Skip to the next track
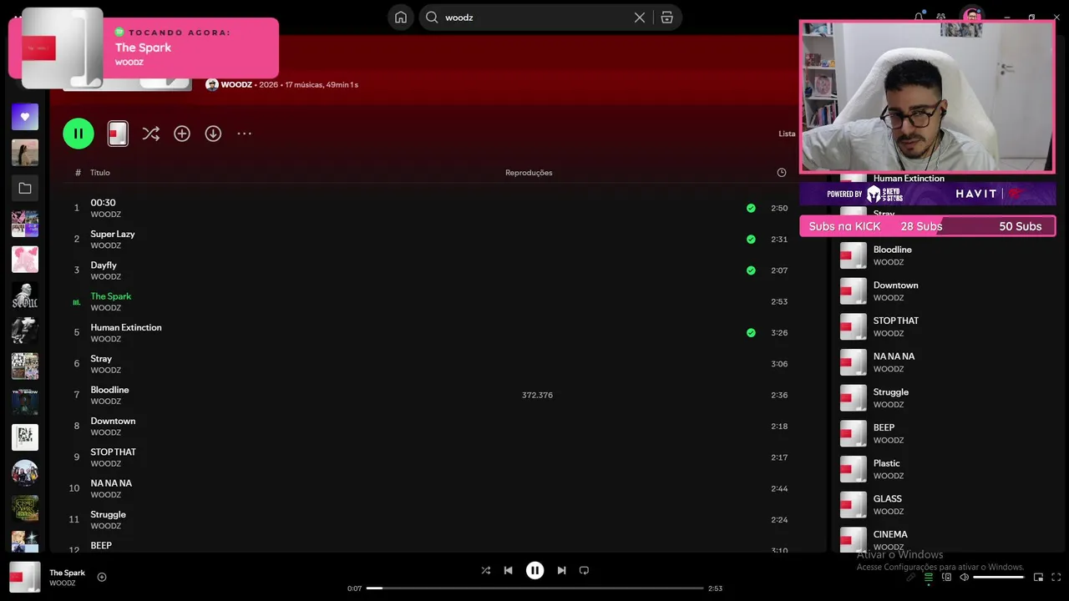The image size is (1069, 601). 561,570
